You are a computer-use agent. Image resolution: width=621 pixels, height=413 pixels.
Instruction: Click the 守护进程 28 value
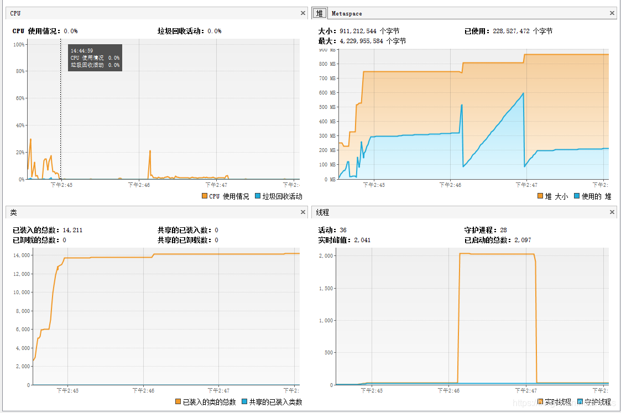[503, 230]
